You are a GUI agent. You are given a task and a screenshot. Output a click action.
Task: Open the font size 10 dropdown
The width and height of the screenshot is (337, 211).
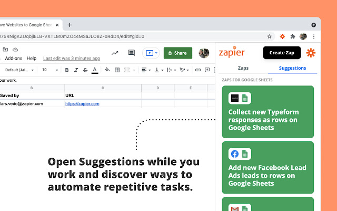50,70
